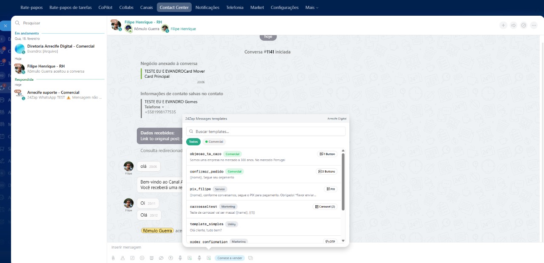The height and width of the screenshot is (263, 544).
Task: Select the Todos template filter
Action: (x=193, y=141)
